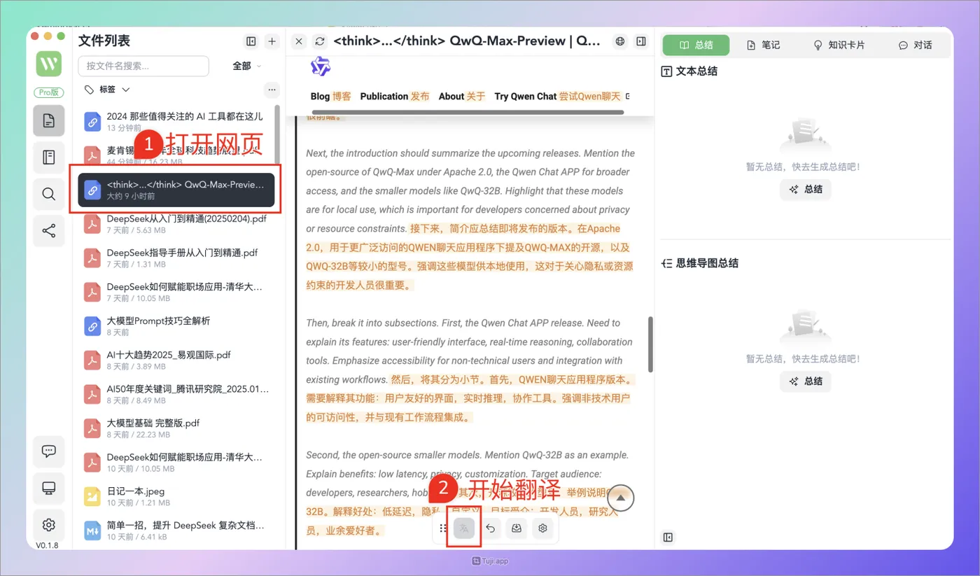Screen dimensions: 980x576
Task: Open the 全部 file filter dropdown
Action: tap(246, 66)
